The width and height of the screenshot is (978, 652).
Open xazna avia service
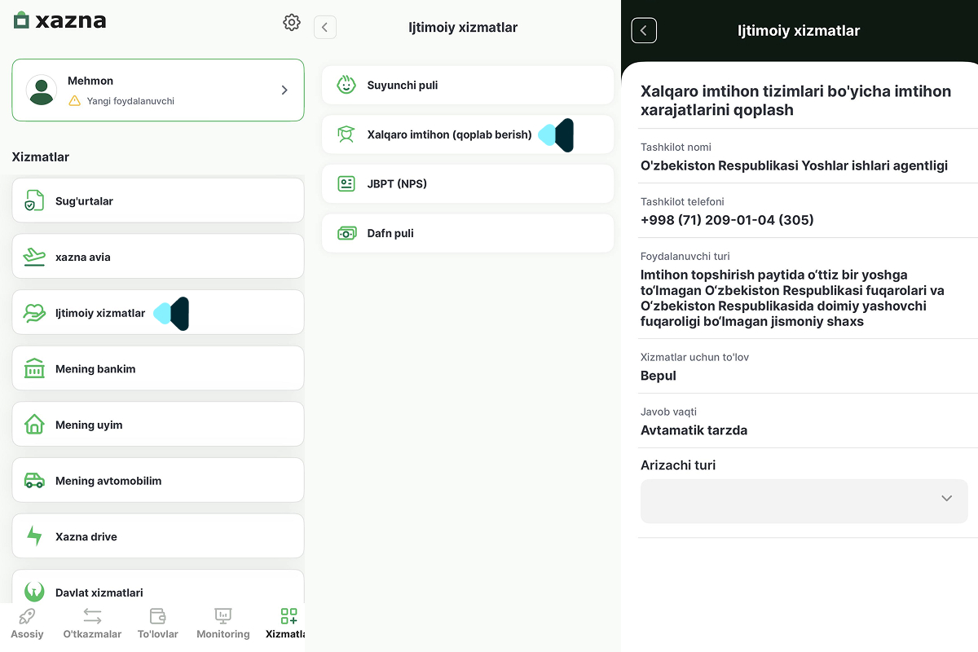point(158,257)
